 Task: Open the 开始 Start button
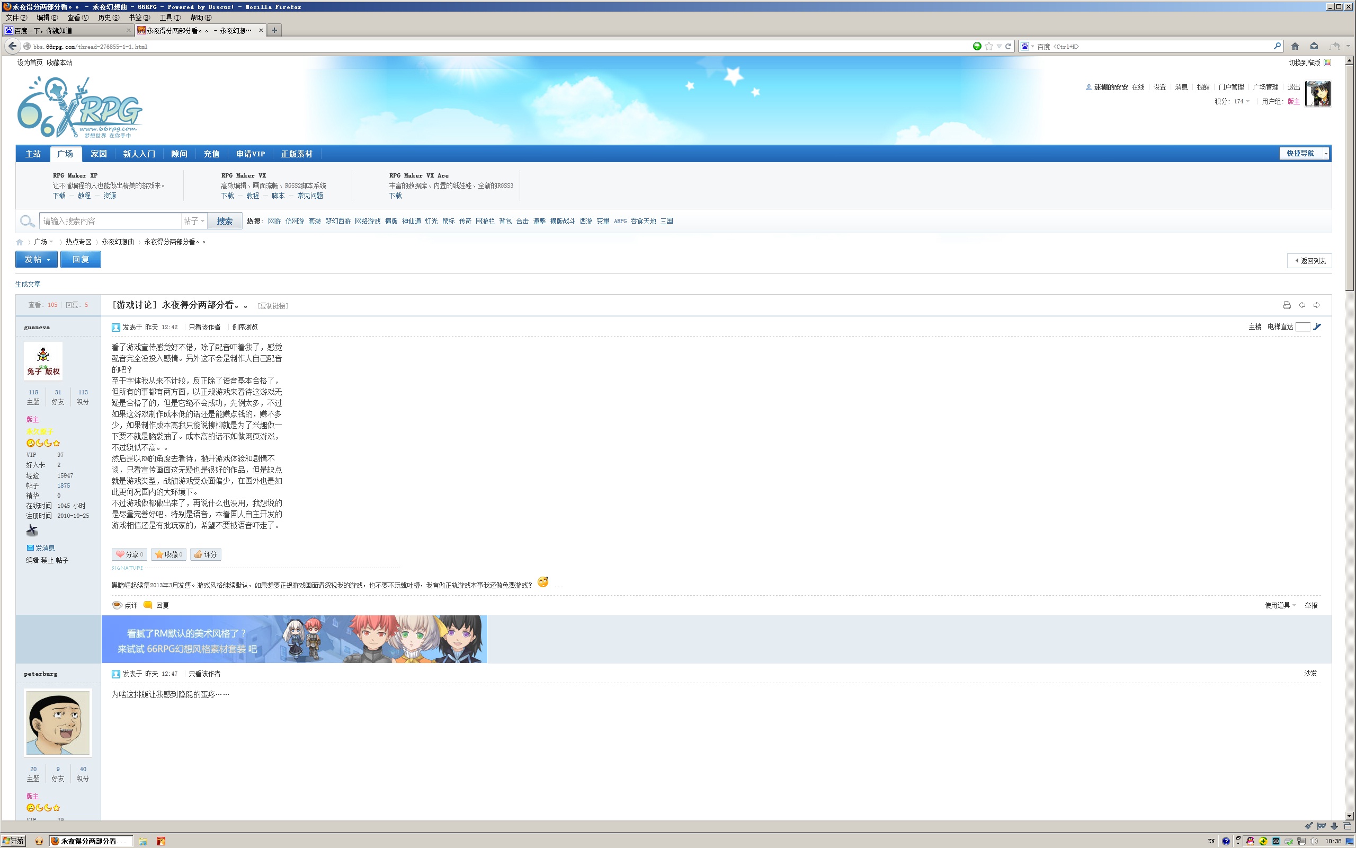[x=13, y=841]
